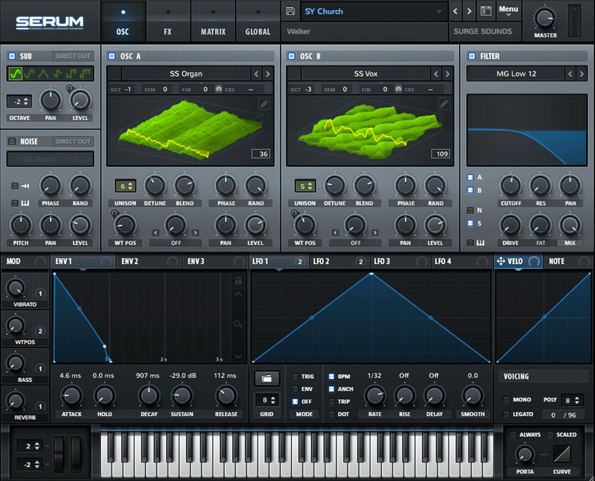This screenshot has height=481, width=595.
Task: Disable the SUB oscillator
Action: point(12,56)
